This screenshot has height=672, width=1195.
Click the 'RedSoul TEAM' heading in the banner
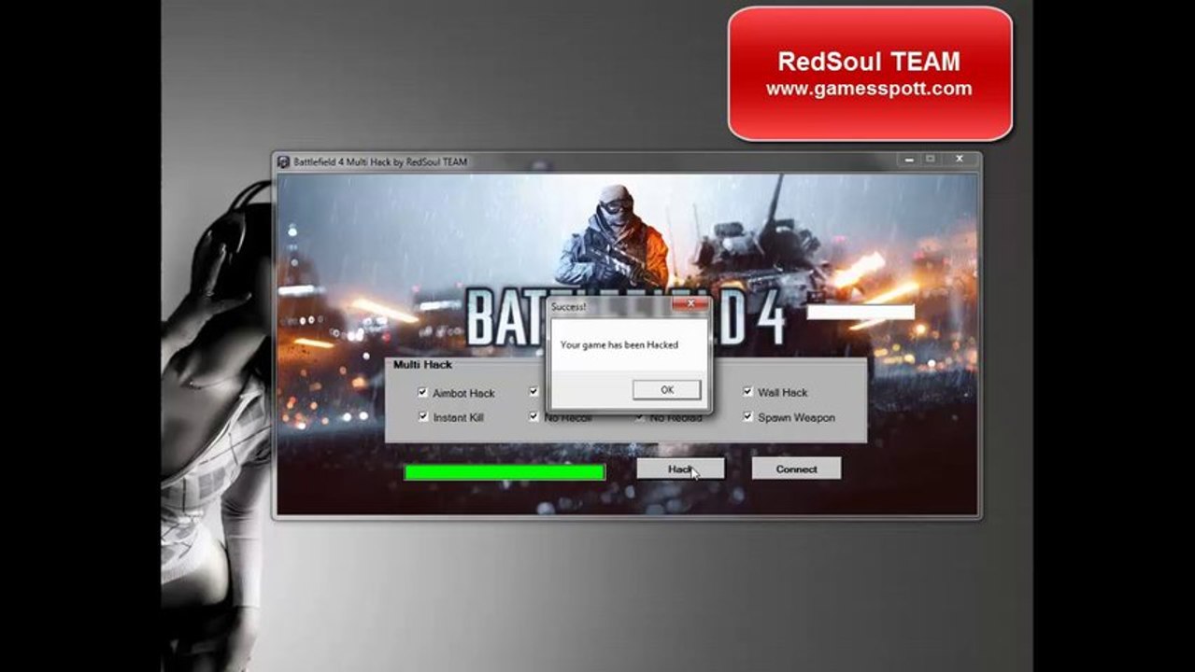click(x=869, y=63)
